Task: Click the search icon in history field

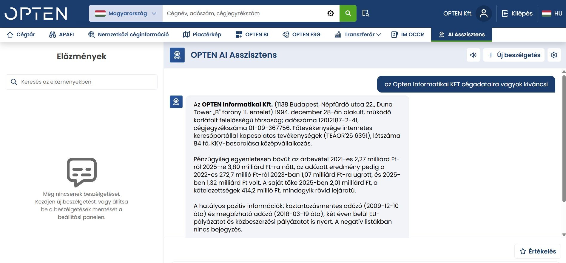Action: (x=14, y=82)
